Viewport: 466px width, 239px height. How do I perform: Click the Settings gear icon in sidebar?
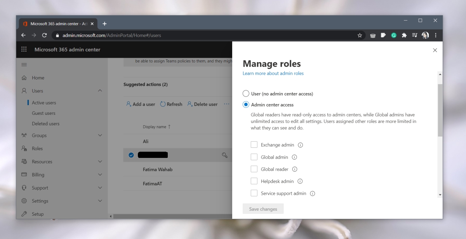(24, 201)
